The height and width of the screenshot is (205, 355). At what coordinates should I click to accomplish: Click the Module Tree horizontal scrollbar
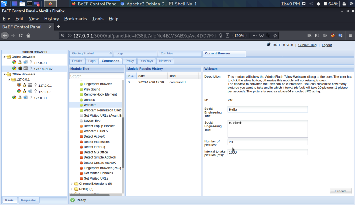tap(90, 195)
